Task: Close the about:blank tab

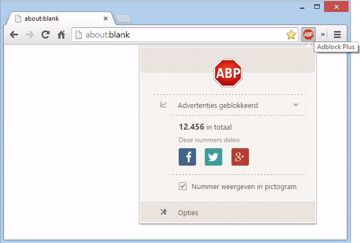Action: tap(106, 18)
